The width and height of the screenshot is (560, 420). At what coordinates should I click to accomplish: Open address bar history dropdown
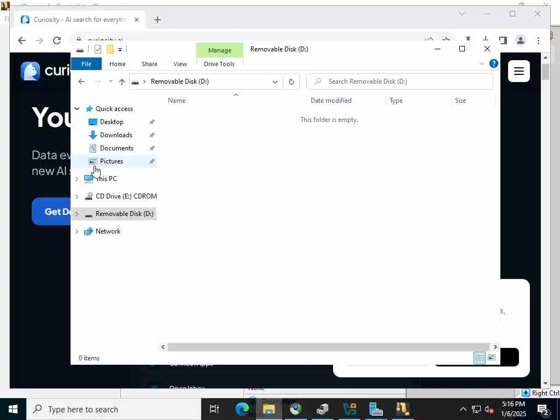pos(275,82)
